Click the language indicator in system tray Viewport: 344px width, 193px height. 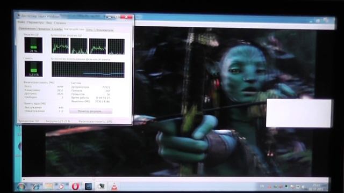click(x=262, y=187)
